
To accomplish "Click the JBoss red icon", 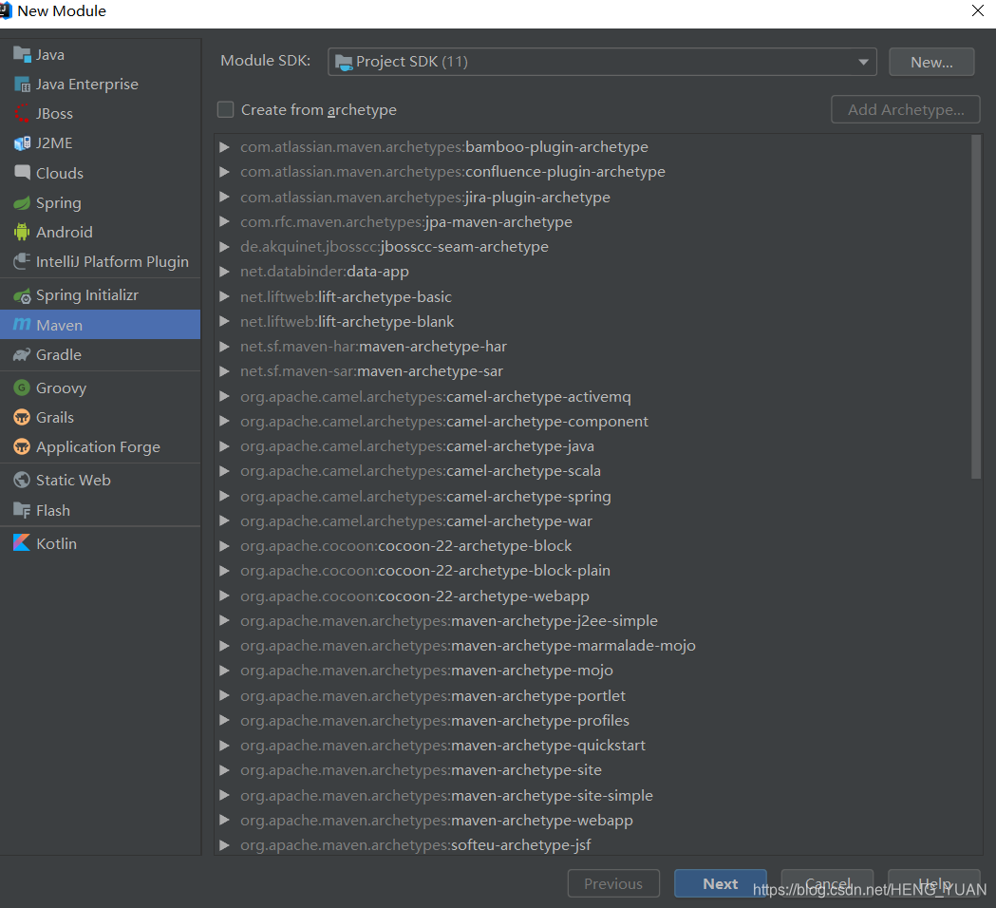I will point(22,113).
